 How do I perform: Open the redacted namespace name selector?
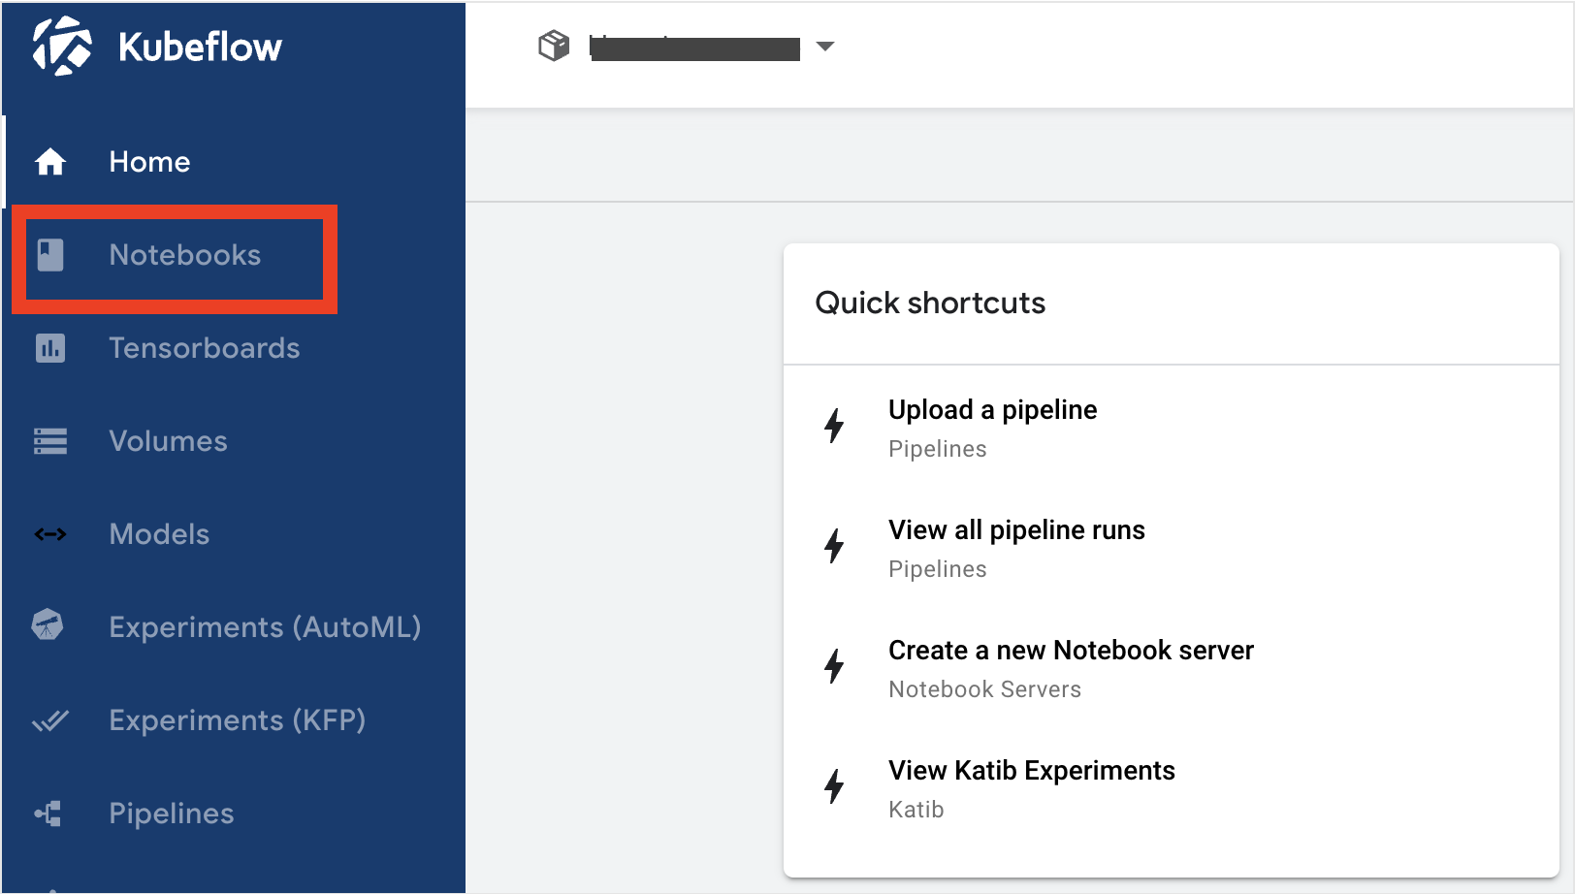pos(694,48)
